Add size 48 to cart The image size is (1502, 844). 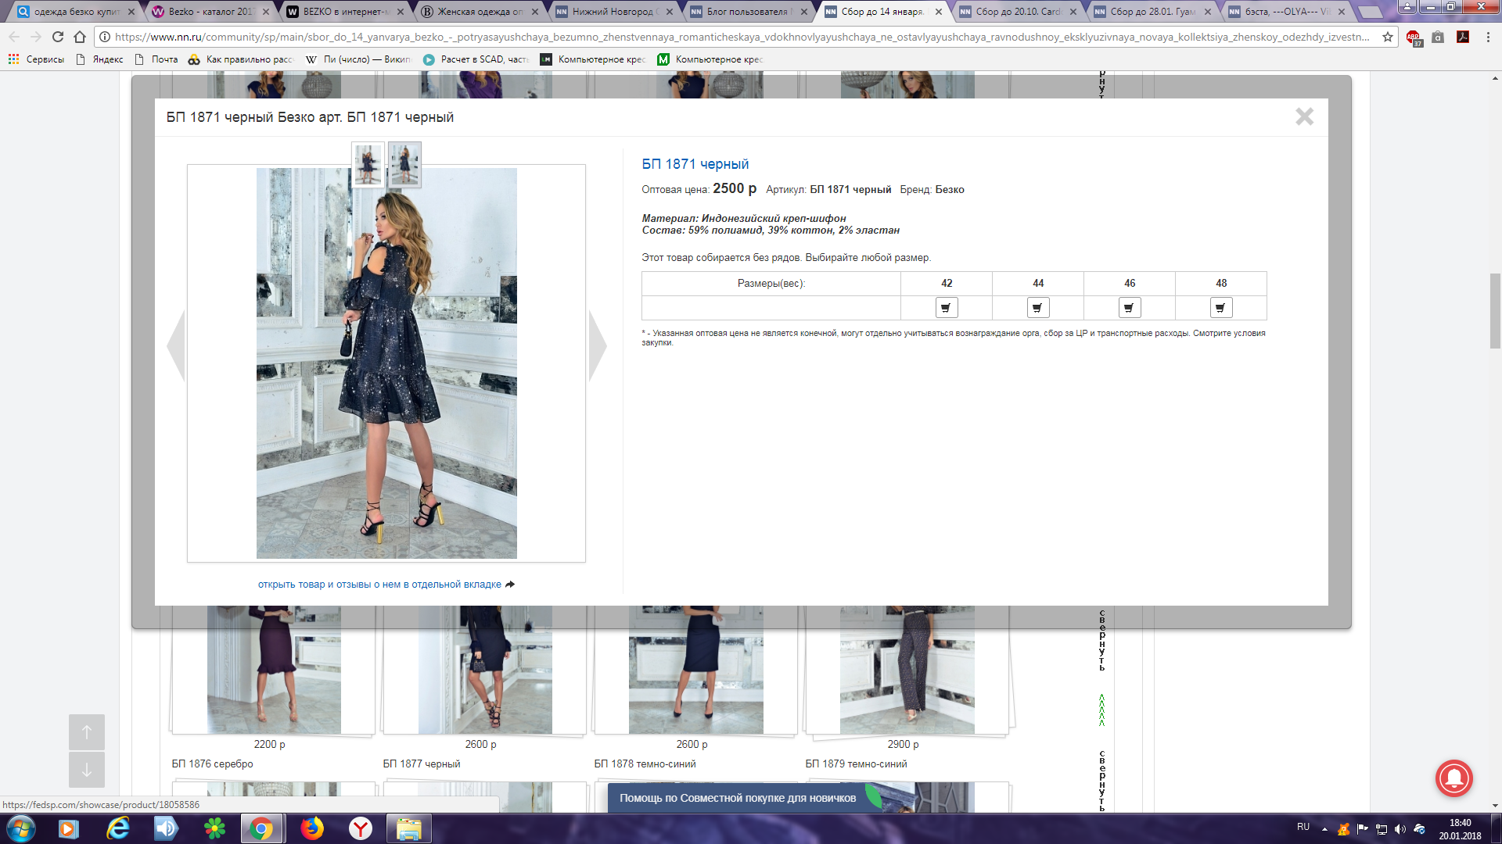[1221, 308]
